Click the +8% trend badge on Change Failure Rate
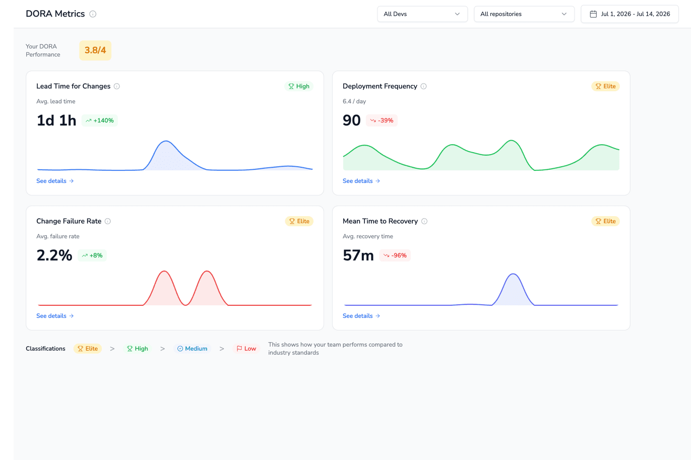This screenshot has width=691, height=460. pos(92,255)
